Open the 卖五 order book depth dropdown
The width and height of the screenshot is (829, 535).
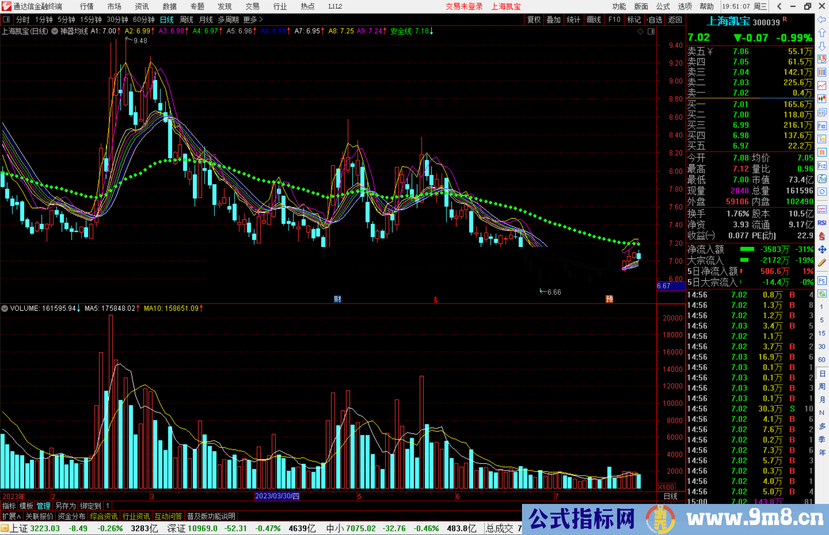[x=710, y=51]
